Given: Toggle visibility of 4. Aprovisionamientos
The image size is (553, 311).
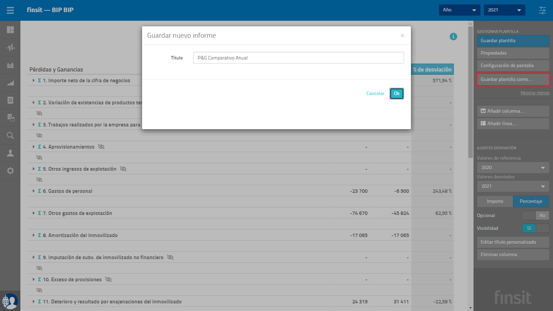Looking at the screenshot, I should (101, 147).
